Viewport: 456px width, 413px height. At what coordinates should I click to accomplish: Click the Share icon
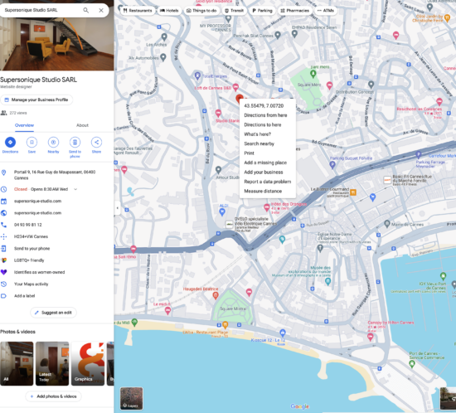coord(96,142)
